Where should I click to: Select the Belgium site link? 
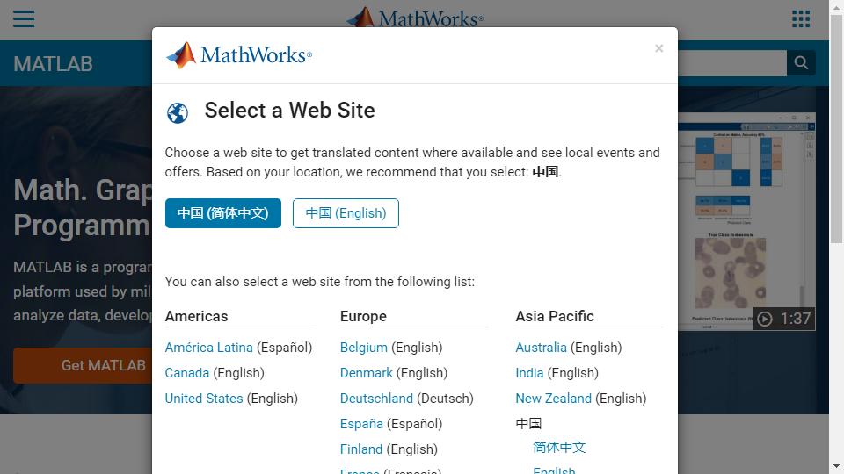[x=364, y=348]
